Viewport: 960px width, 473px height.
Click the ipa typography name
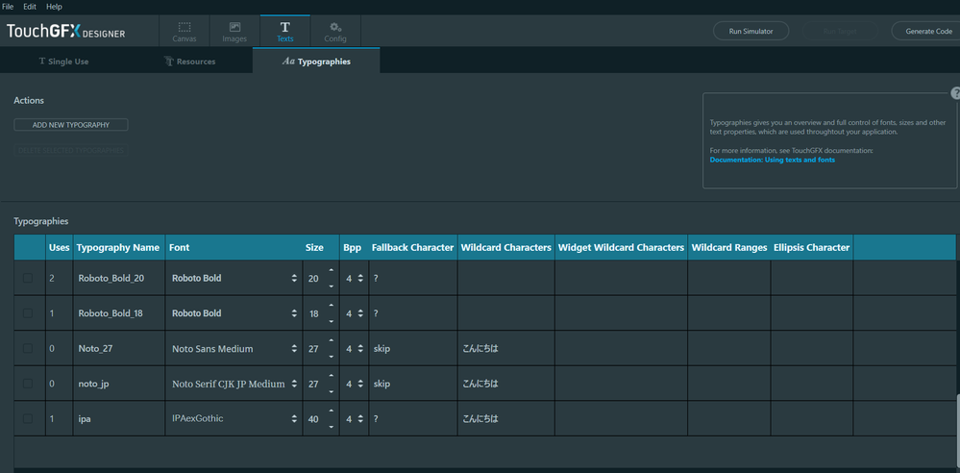tap(85, 419)
